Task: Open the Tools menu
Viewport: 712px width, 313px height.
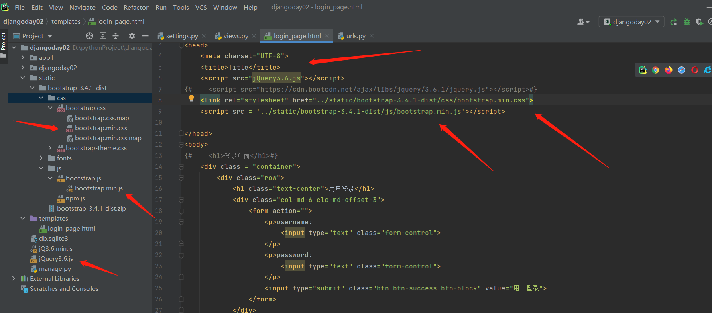Action: click(181, 7)
